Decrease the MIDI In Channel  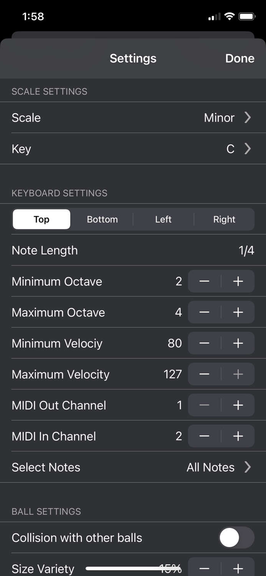(204, 436)
